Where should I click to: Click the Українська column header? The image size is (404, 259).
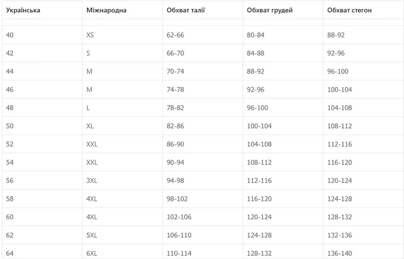click(x=42, y=10)
